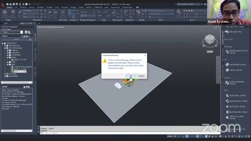Toggle polar tracking in status bar

coord(187,136)
